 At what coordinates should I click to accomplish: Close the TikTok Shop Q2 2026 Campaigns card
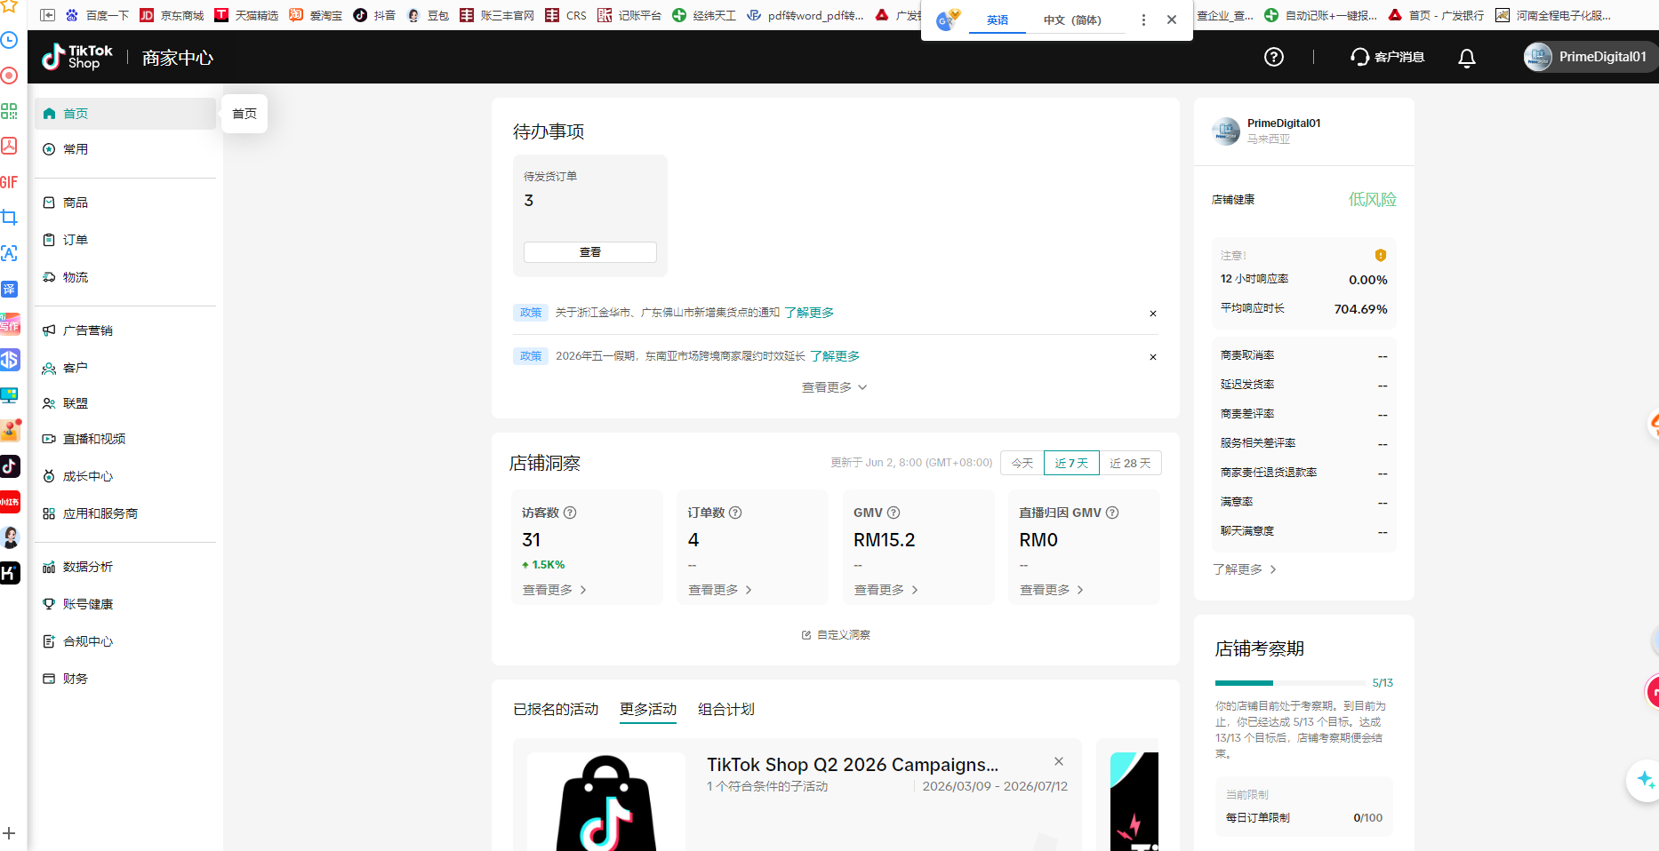click(1059, 761)
